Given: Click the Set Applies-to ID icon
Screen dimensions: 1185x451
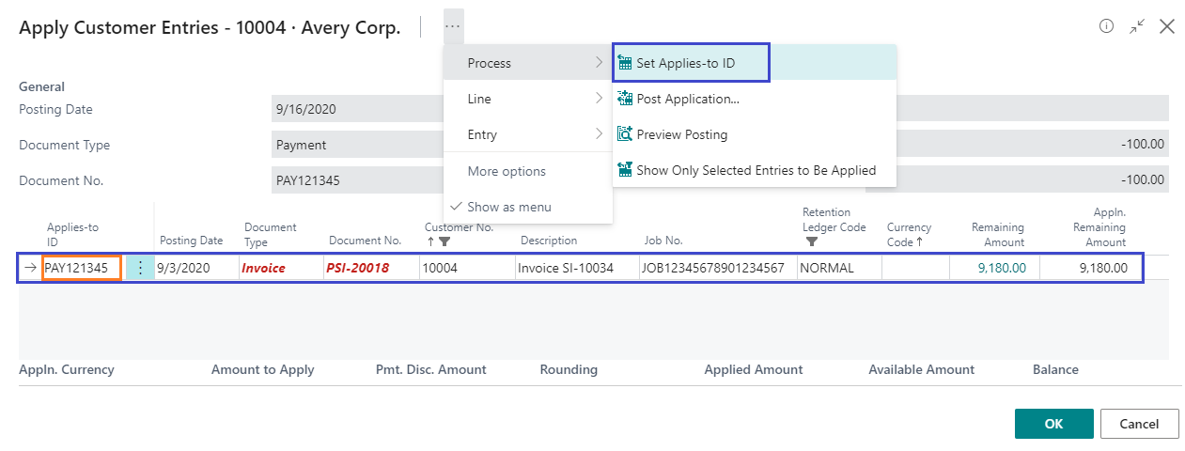Looking at the screenshot, I should coord(625,64).
